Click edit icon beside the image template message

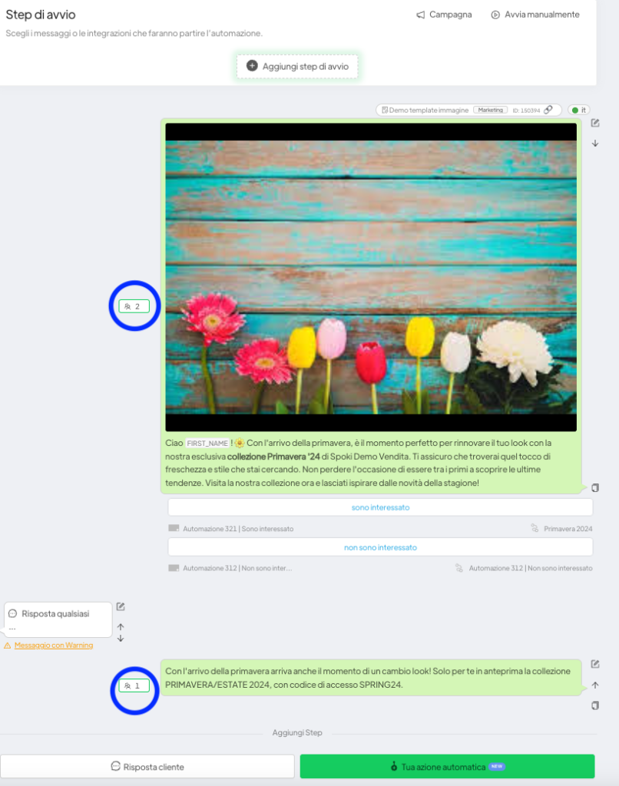click(x=595, y=124)
